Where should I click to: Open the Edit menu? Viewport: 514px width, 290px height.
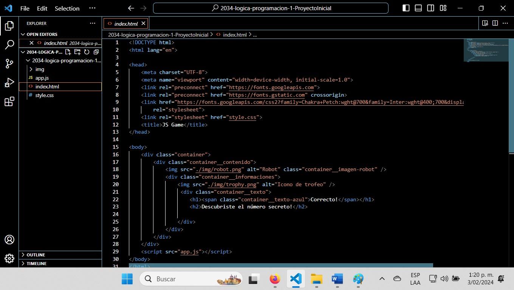pyautogui.click(x=42, y=8)
